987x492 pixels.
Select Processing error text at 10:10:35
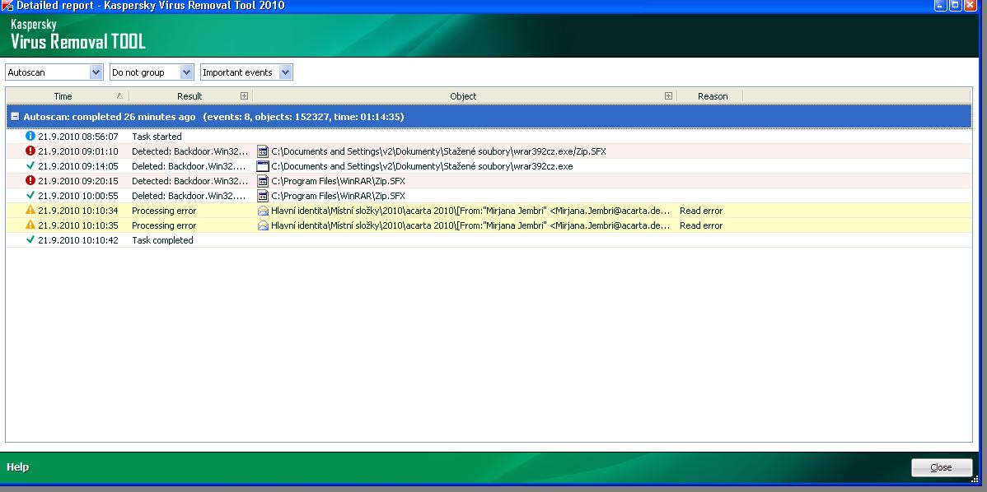(x=164, y=225)
